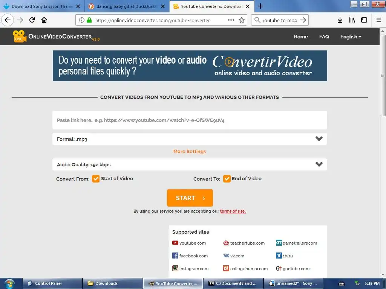Open the page actions three-dot menu

pyautogui.click(x=231, y=20)
